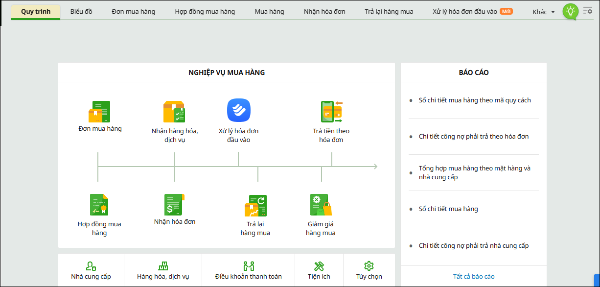The height and width of the screenshot is (287, 600).
Task: Click the Nhận hàng hóa, dịch vụ icon
Action: 174,112
